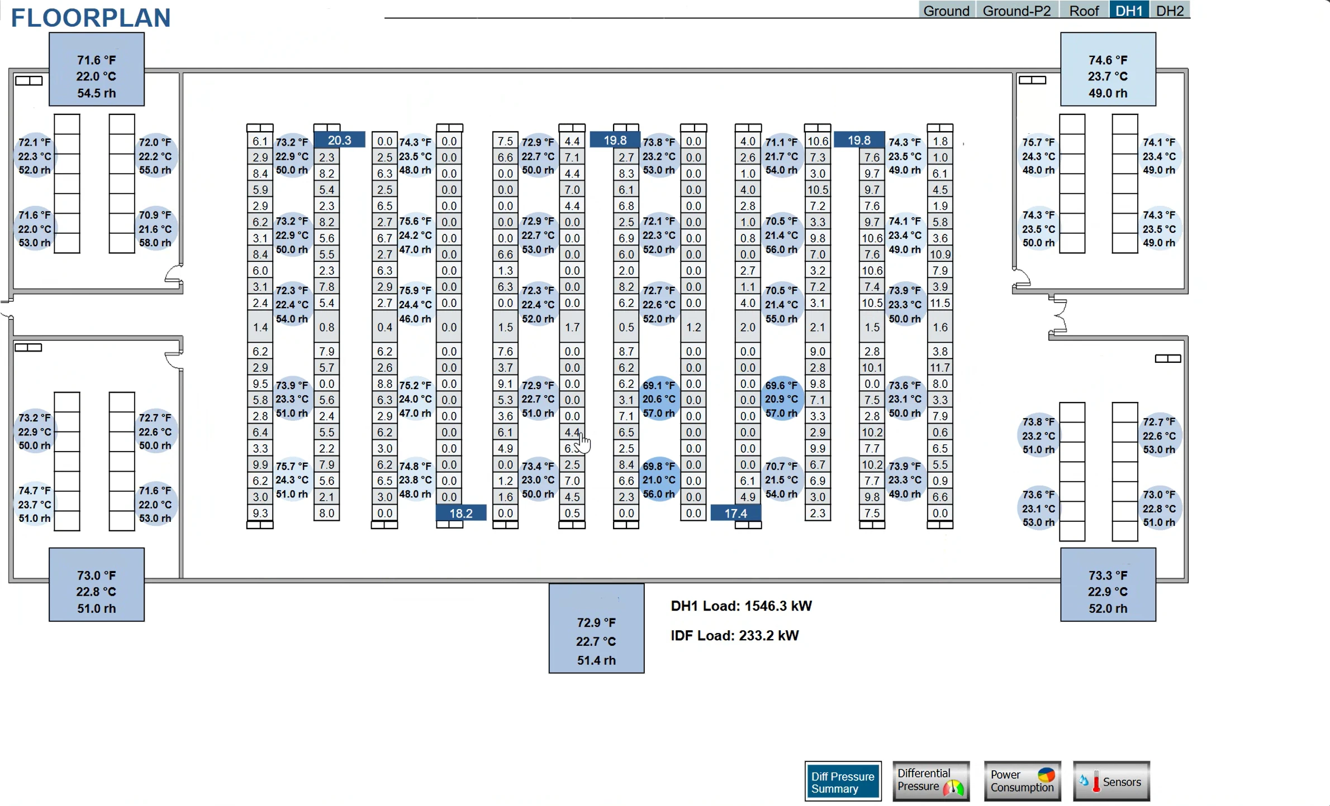Select the highlighted 19.8 above value 2.7
The width and height of the screenshot is (1330, 806).
(x=615, y=140)
